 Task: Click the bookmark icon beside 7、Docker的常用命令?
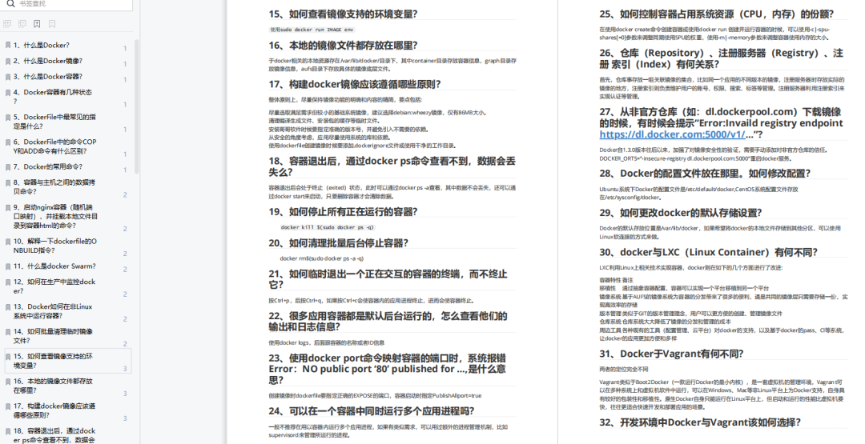(8, 167)
